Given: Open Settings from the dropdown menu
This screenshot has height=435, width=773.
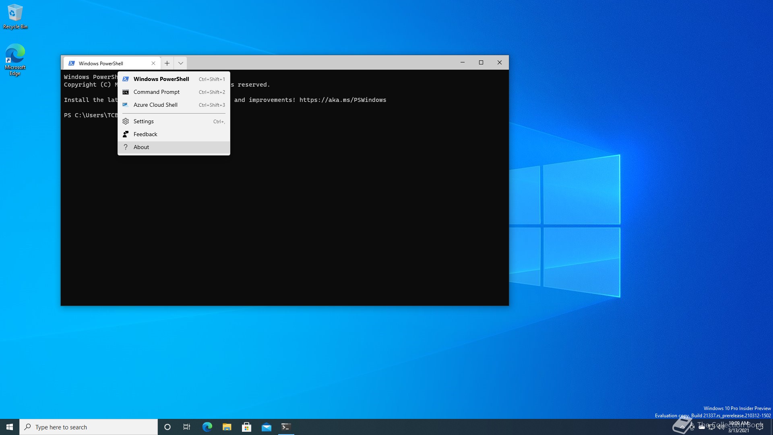Looking at the screenshot, I should [x=174, y=121].
